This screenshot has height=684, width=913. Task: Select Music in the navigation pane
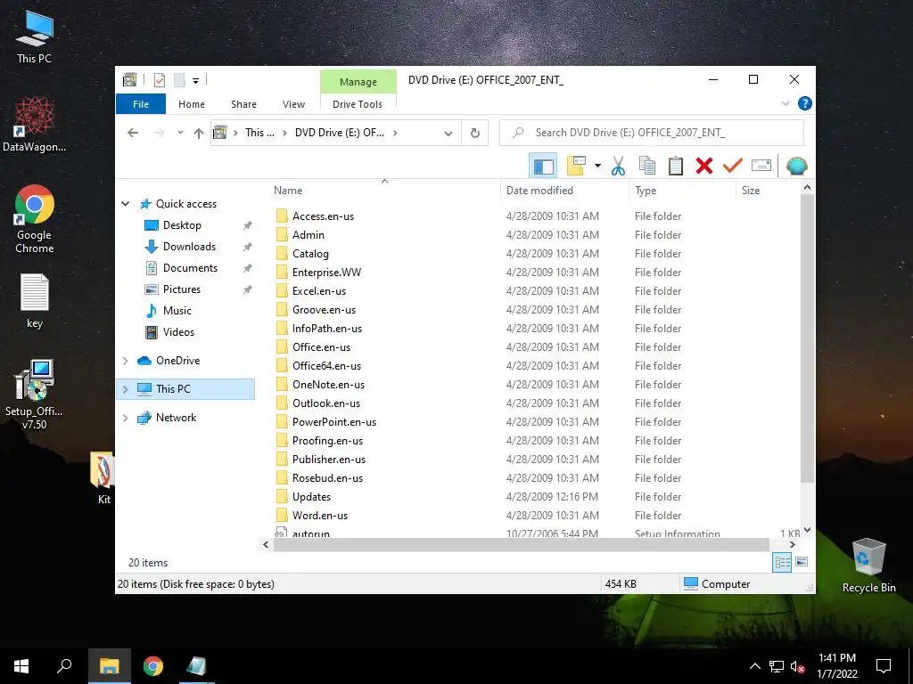click(x=177, y=311)
